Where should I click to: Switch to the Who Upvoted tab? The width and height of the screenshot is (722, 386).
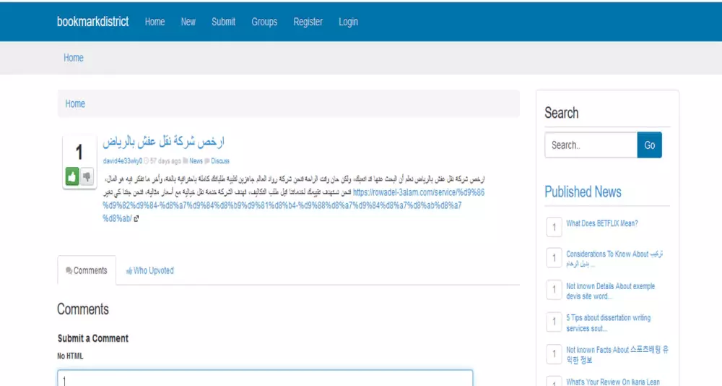pyautogui.click(x=150, y=271)
